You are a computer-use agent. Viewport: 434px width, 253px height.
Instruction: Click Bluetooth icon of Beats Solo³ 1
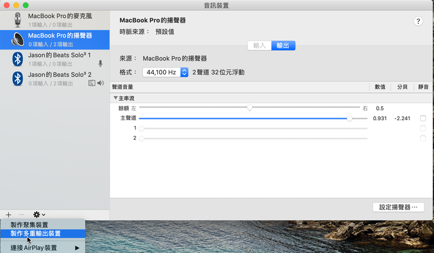pyautogui.click(x=17, y=59)
